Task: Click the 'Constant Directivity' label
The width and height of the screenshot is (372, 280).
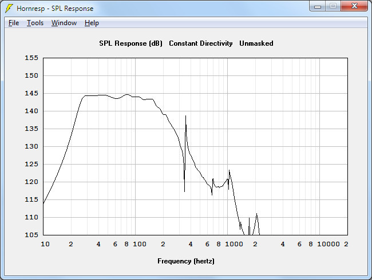Action: click(201, 43)
